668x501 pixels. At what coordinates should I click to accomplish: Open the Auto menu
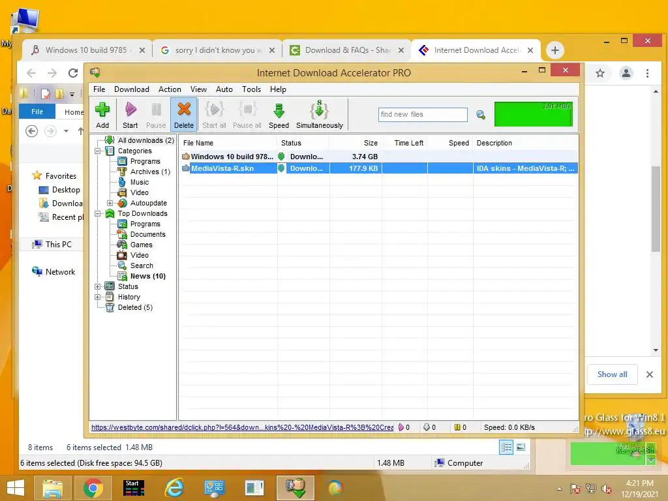(224, 89)
